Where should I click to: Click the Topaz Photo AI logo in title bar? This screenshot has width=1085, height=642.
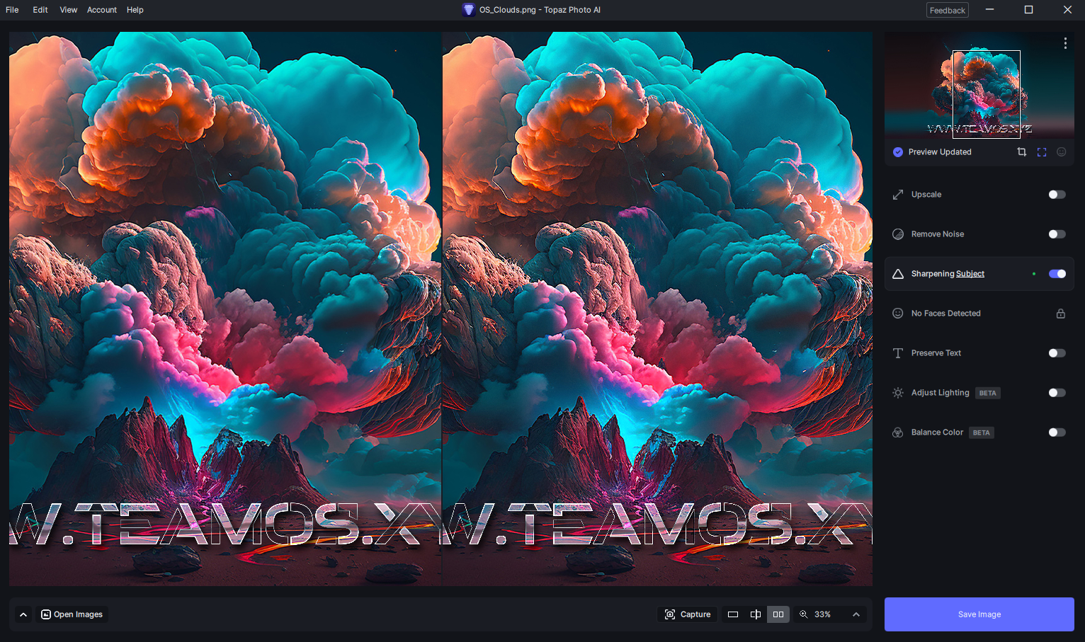[468, 10]
